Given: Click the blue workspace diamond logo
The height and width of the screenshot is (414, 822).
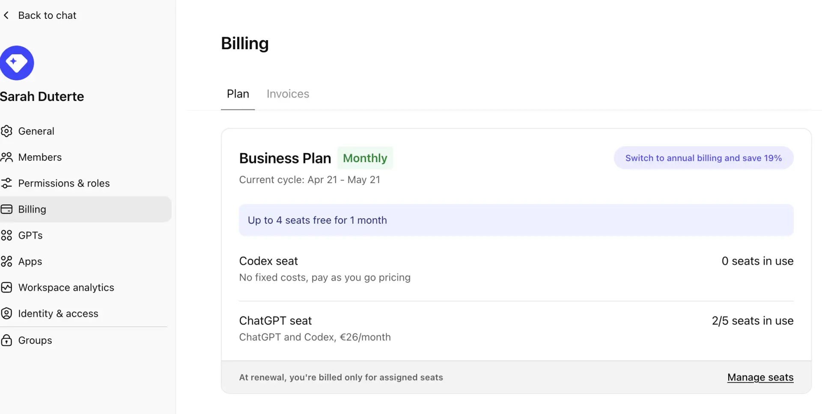Looking at the screenshot, I should click(16, 63).
